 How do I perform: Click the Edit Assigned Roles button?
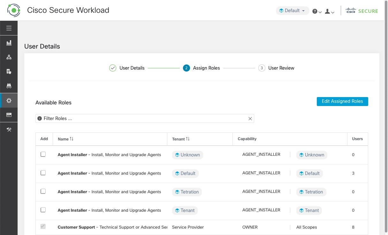point(342,101)
